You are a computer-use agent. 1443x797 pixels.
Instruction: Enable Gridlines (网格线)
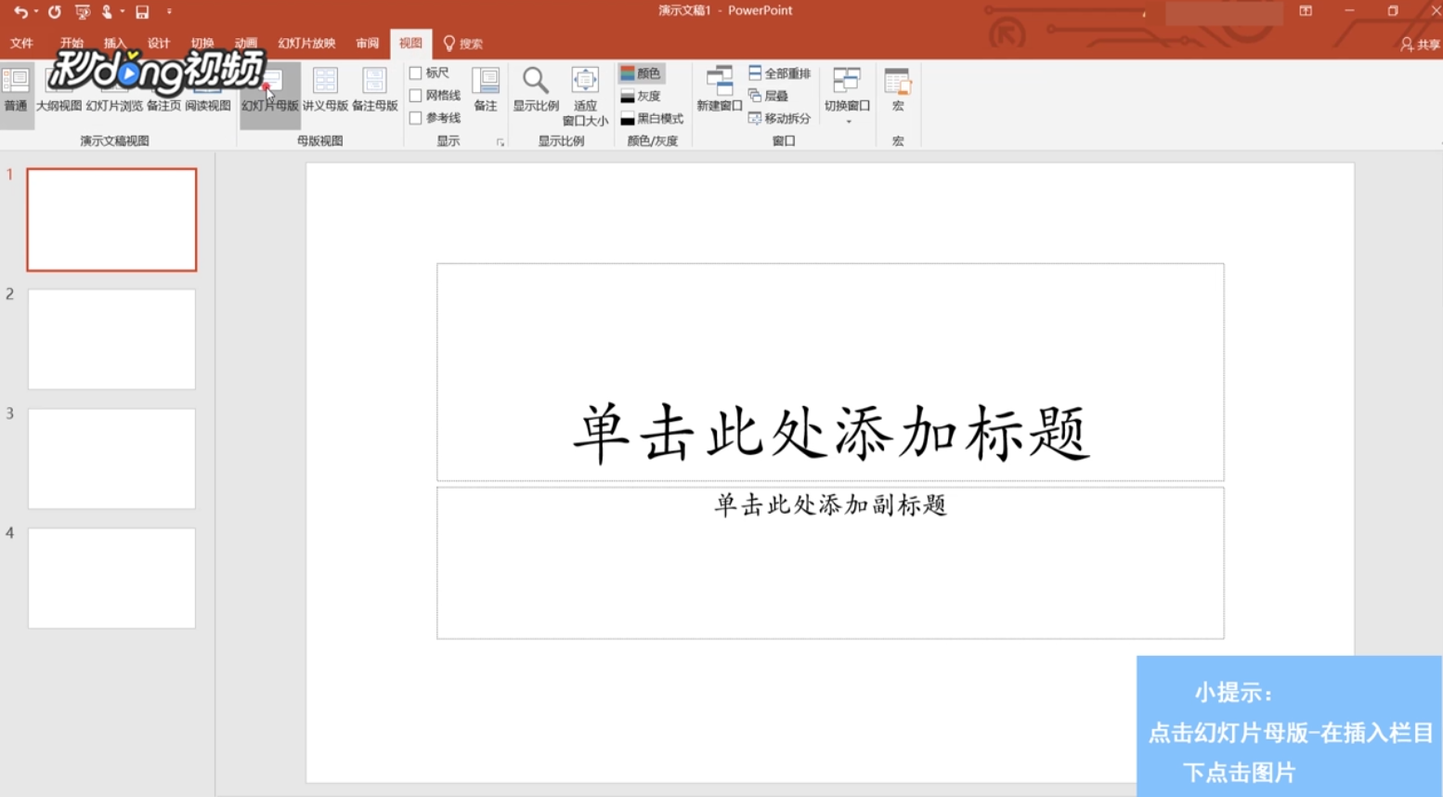click(x=415, y=95)
